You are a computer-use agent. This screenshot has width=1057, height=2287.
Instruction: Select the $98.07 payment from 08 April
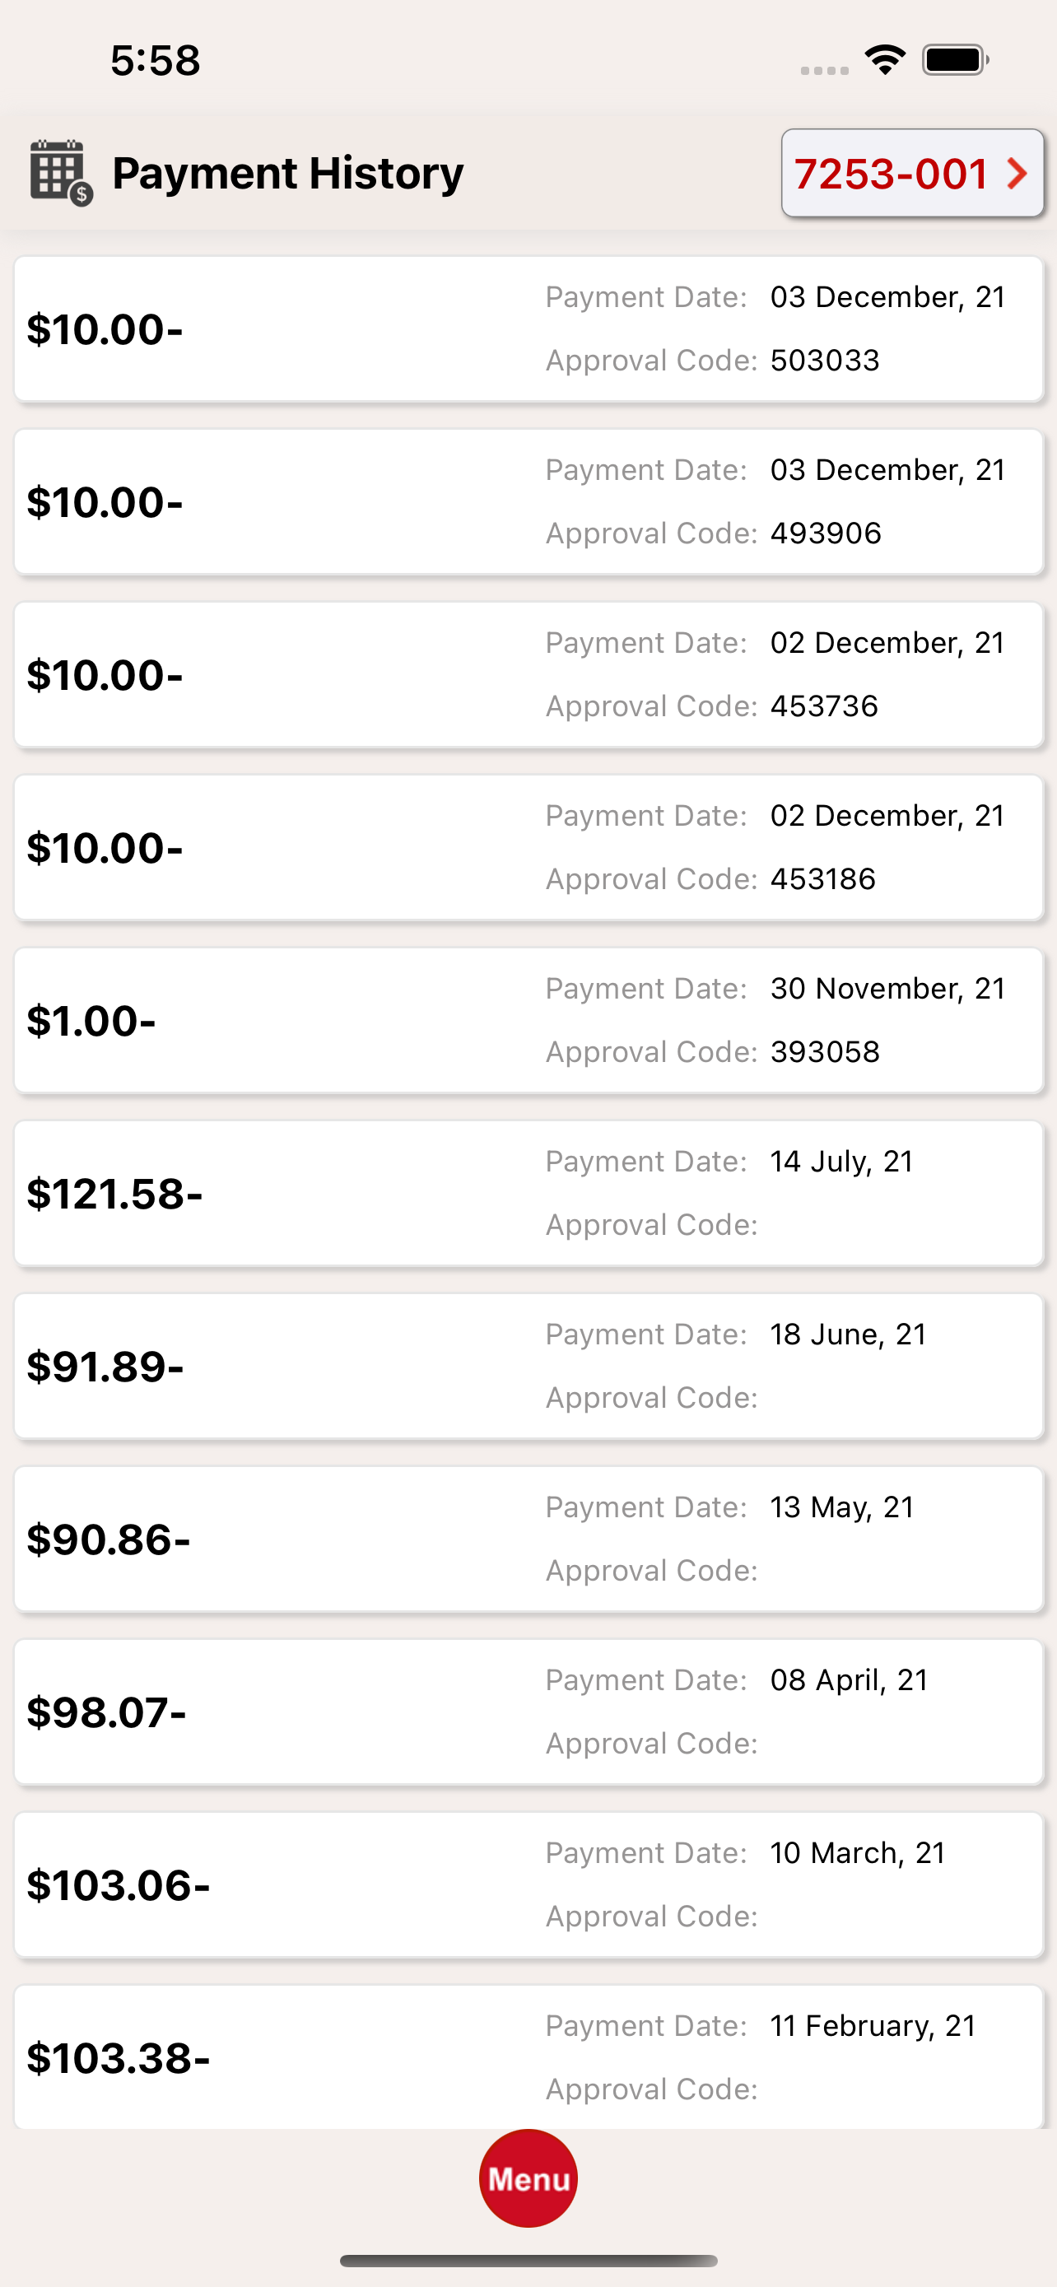pyautogui.click(x=528, y=1712)
